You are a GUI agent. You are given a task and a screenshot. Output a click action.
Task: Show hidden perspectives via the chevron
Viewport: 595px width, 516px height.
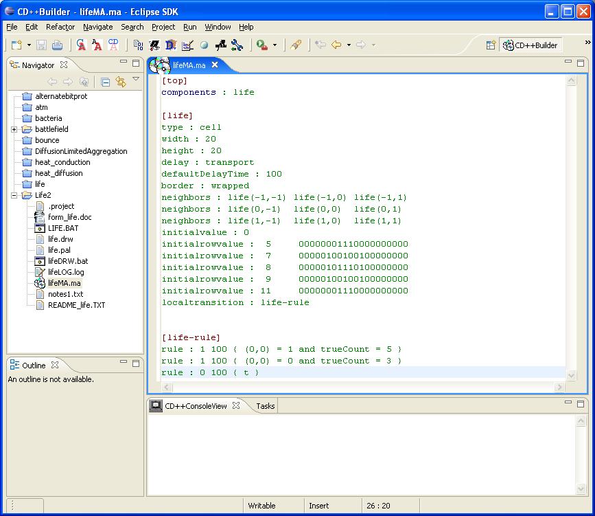tap(587, 42)
